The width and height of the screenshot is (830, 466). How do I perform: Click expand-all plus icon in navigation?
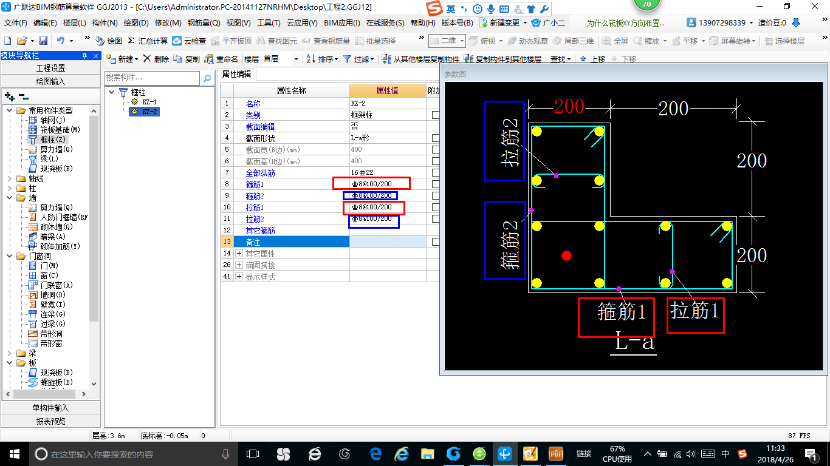click(9, 96)
